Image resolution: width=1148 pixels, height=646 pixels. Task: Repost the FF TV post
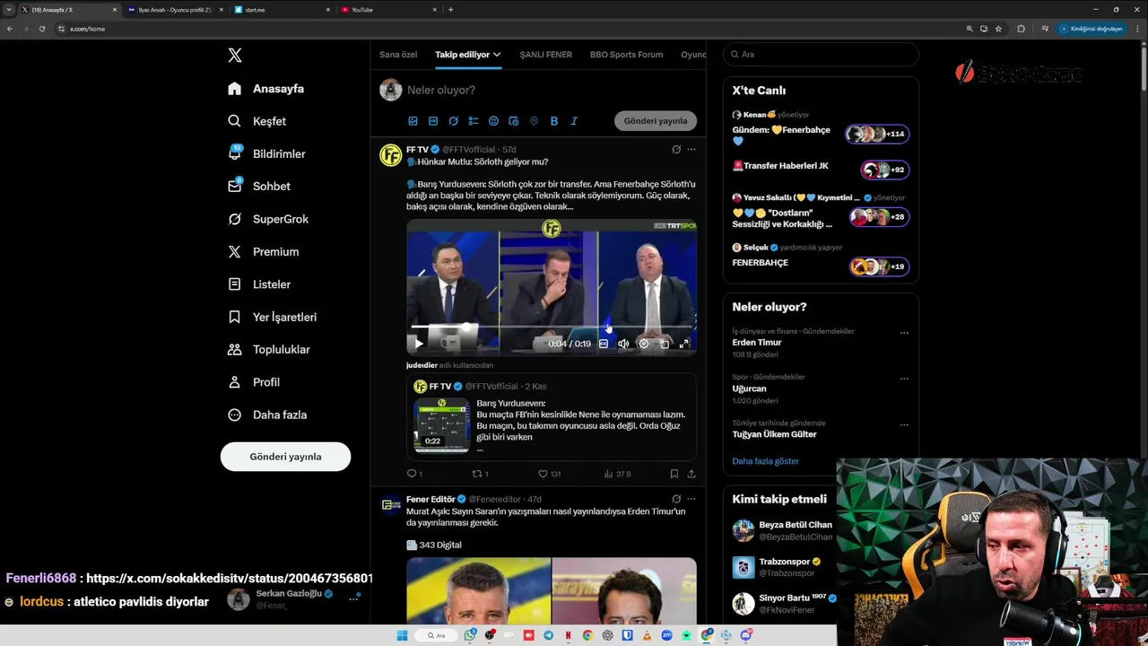[477, 474]
